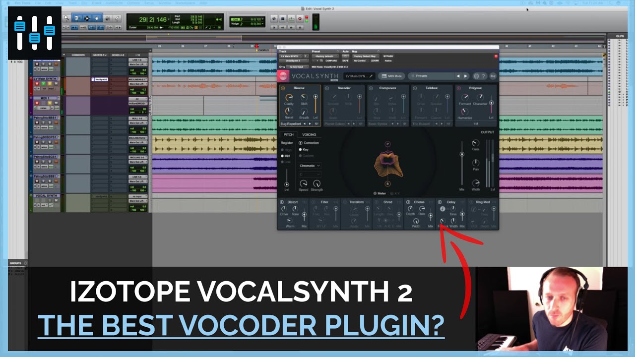Open the factory default preset dropdown
635x357 pixels.
pyautogui.click(x=325, y=56)
